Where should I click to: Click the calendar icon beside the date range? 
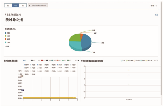pyautogui.click(x=29, y=5)
